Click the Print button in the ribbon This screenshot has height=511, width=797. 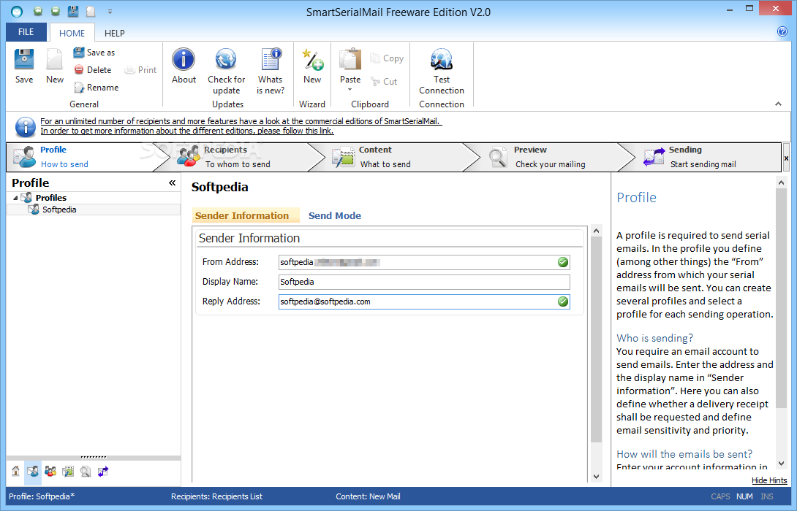141,69
